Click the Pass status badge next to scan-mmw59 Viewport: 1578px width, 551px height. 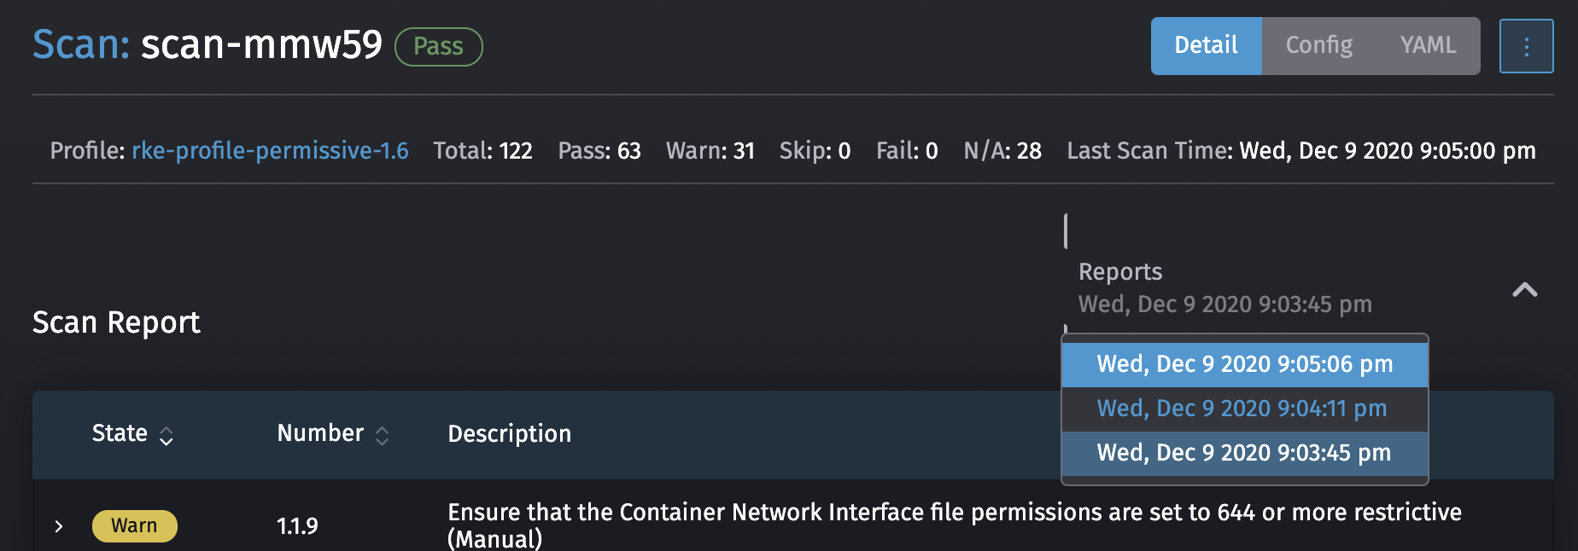click(x=438, y=47)
